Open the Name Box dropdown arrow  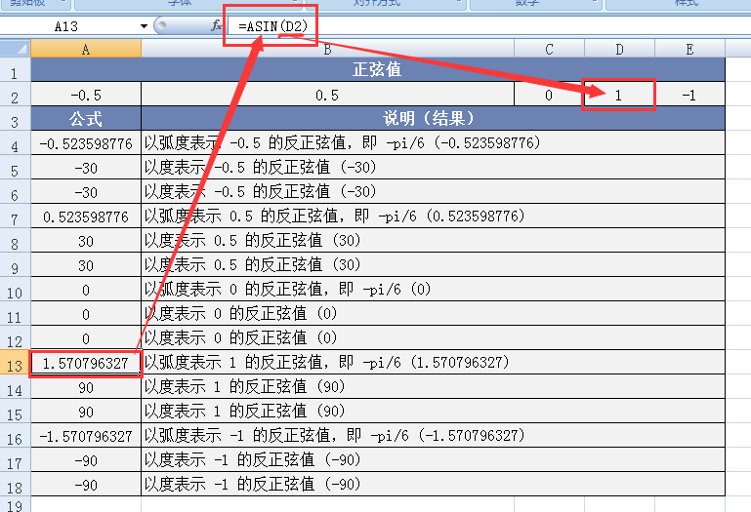(144, 26)
